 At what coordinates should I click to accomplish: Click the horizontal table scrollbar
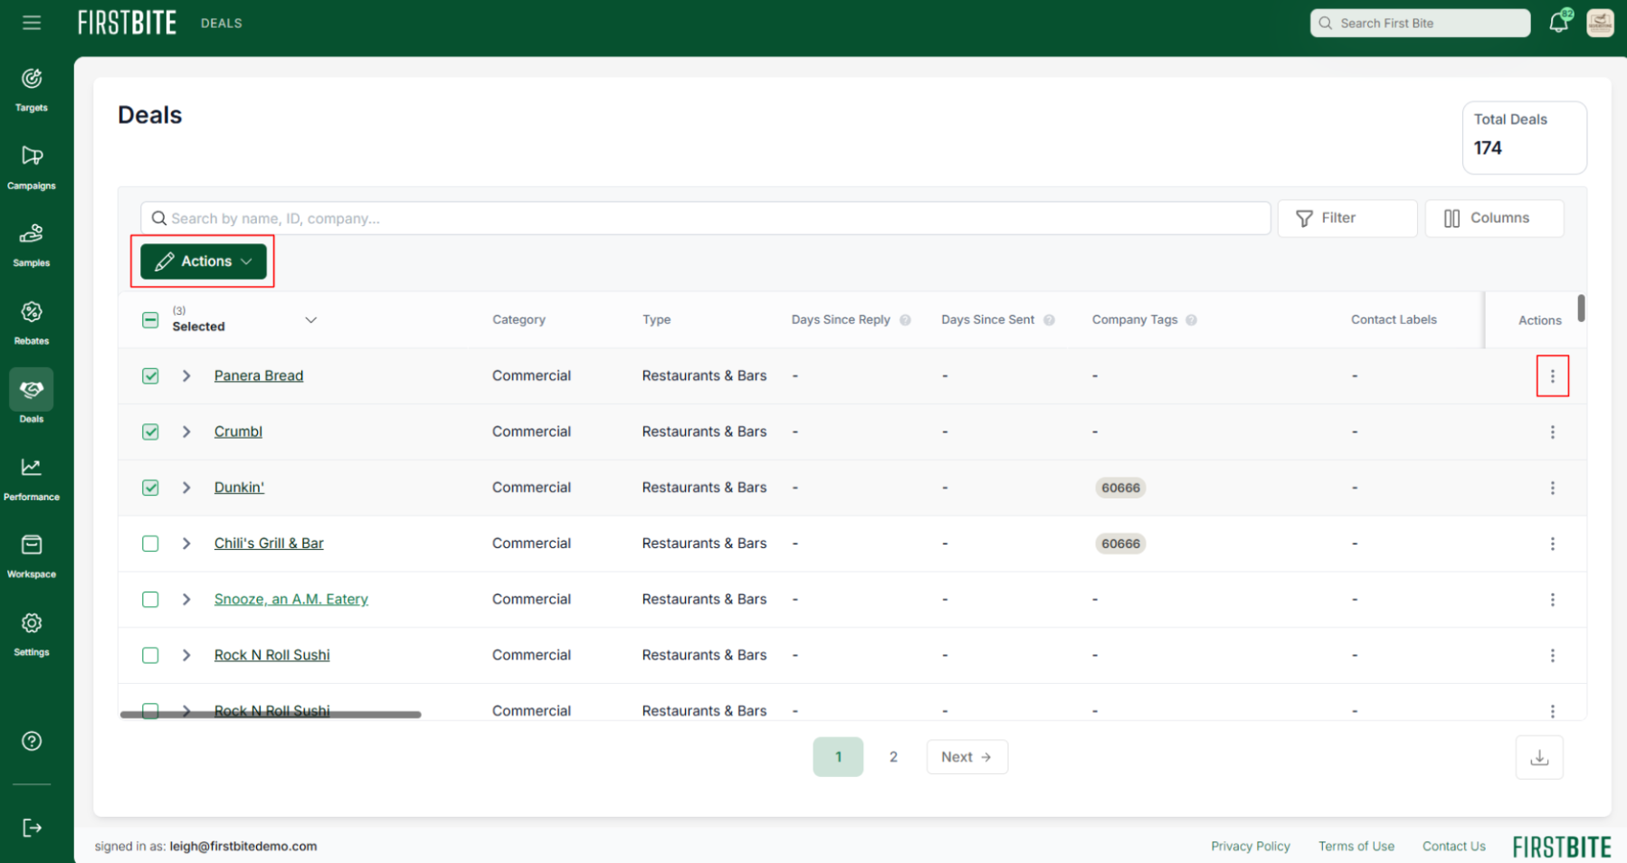click(x=271, y=715)
